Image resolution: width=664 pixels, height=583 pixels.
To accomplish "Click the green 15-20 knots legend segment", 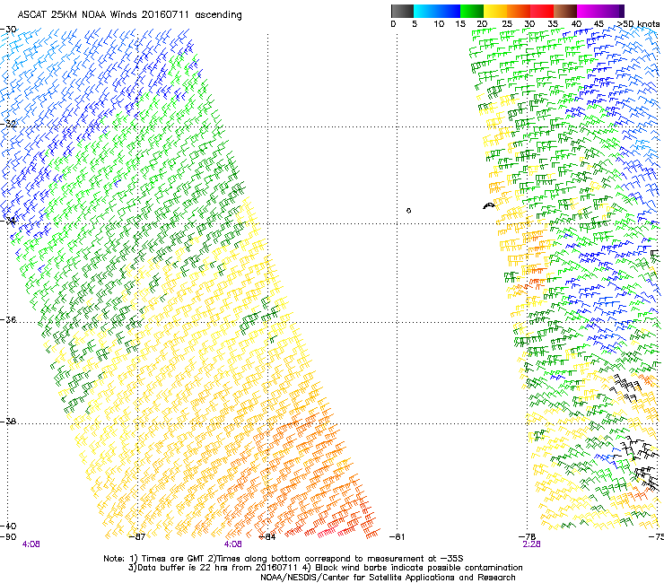I will (472, 11).
